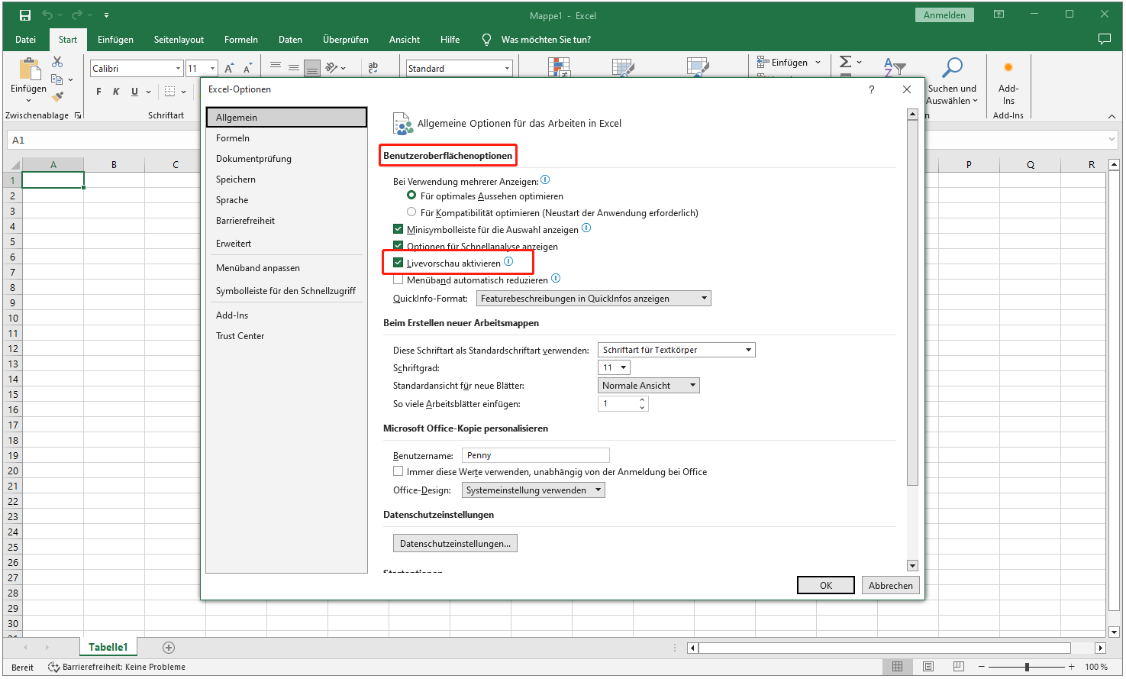Click Anmelden button in title bar
Screen dimensions: 1126x679
click(944, 15)
